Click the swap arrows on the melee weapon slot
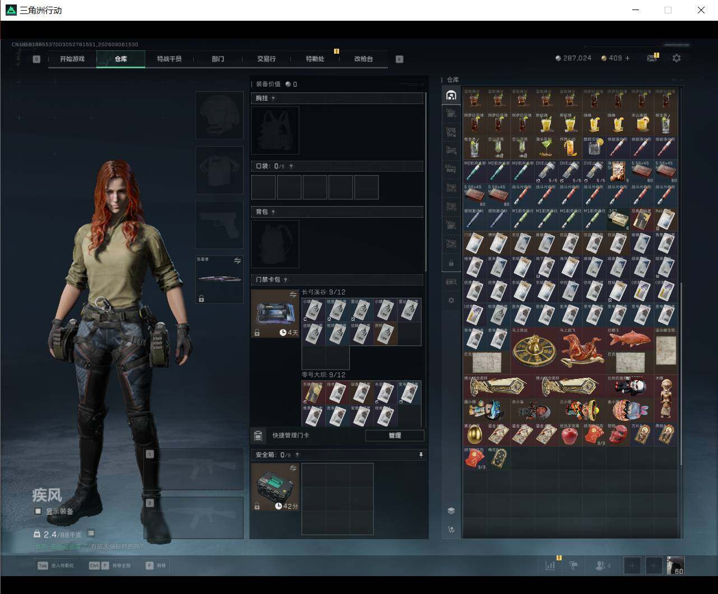 click(x=237, y=260)
